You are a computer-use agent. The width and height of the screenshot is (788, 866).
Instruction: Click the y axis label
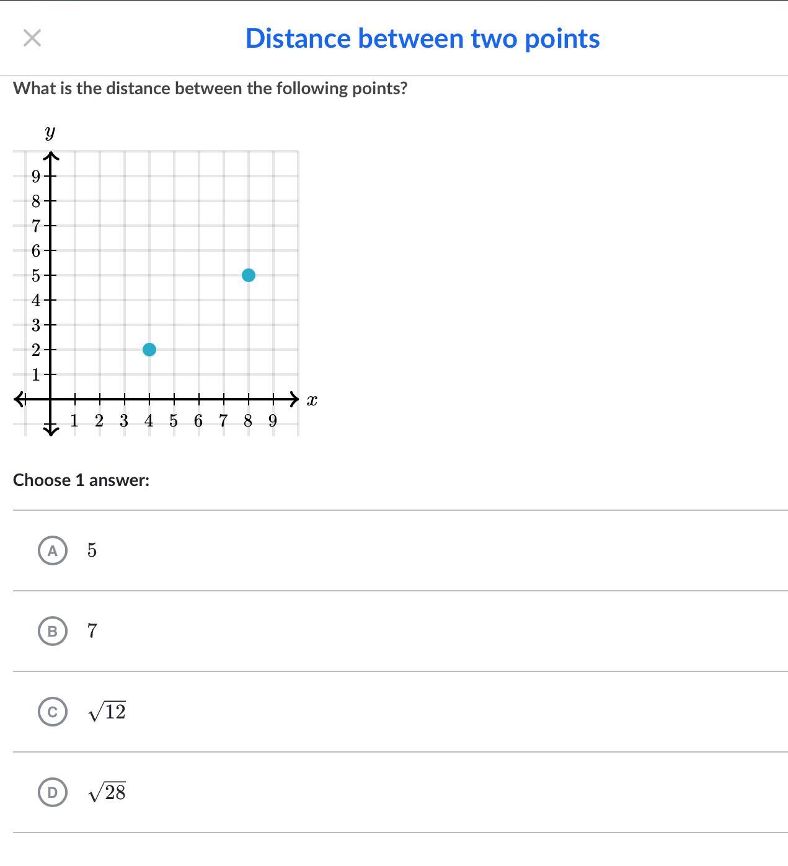pyautogui.click(x=50, y=132)
